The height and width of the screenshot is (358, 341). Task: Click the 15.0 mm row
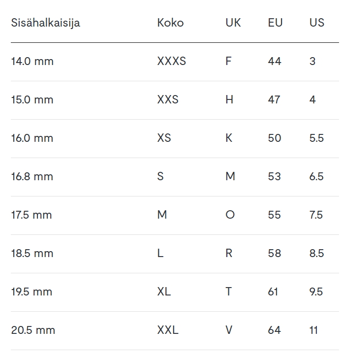click(32, 100)
